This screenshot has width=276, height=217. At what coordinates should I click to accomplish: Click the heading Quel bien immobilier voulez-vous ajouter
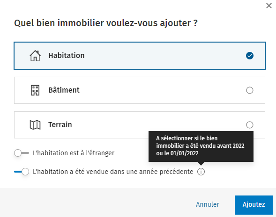click(x=106, y=23)
